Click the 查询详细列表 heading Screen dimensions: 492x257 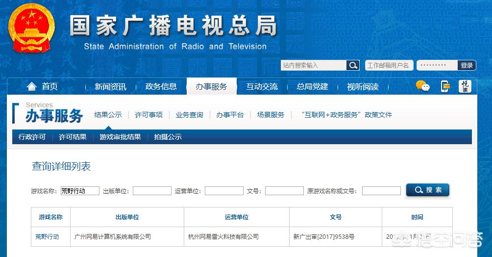pyautogui.click(x=61, y=166)
